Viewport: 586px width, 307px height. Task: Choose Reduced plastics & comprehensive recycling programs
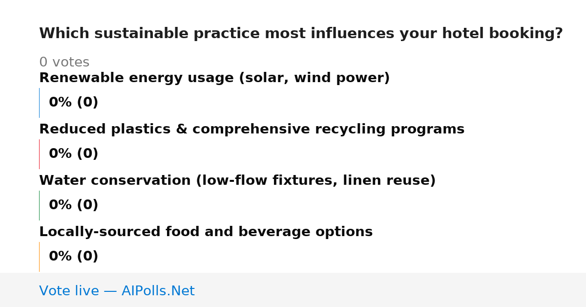click(x=251, y=130)
